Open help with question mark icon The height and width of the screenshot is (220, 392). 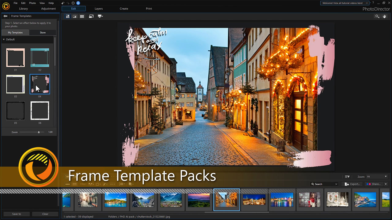373,3
